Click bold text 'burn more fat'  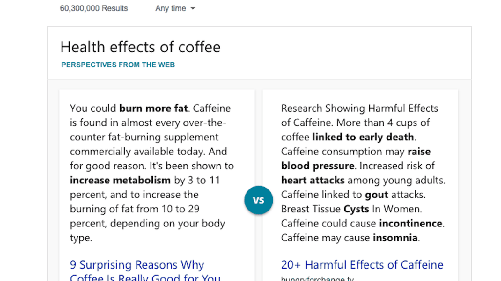153,108
